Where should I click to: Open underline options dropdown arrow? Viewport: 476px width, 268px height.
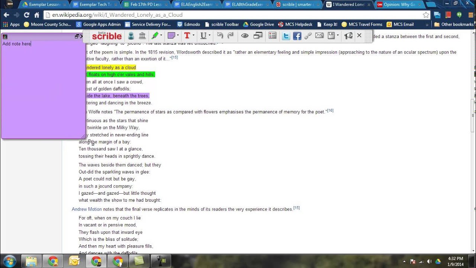tap(210, 36)
